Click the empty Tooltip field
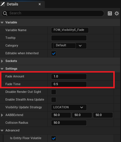 point(69,38)
